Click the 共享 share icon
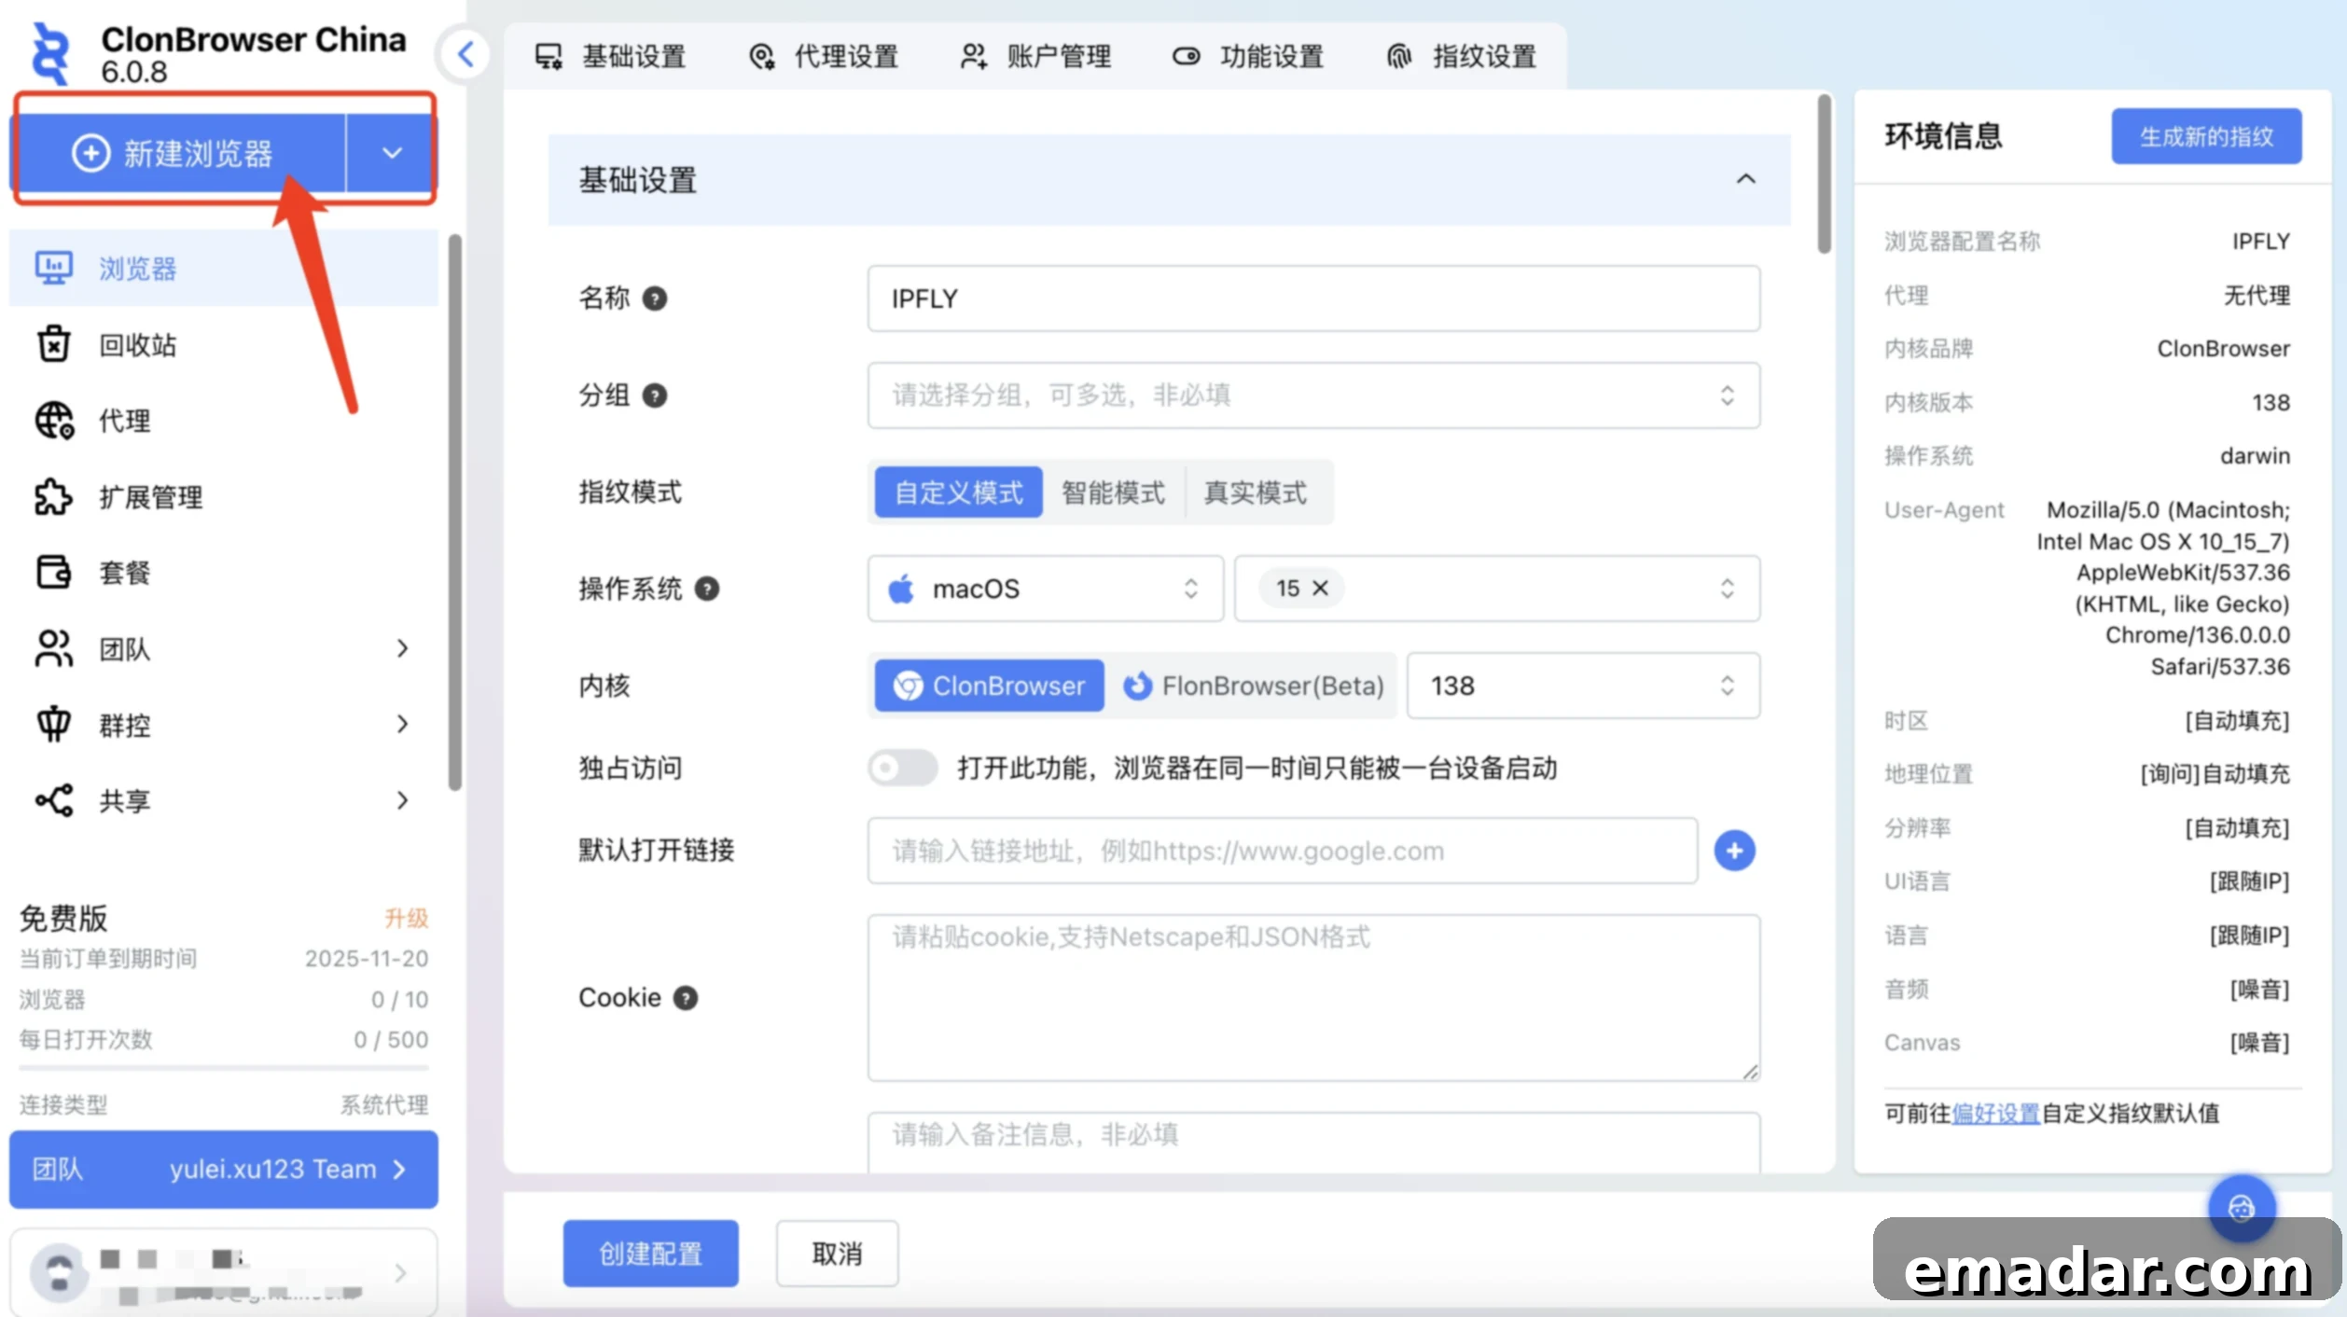This screenshot has width=2347, height=1317. tap(53, 800)
